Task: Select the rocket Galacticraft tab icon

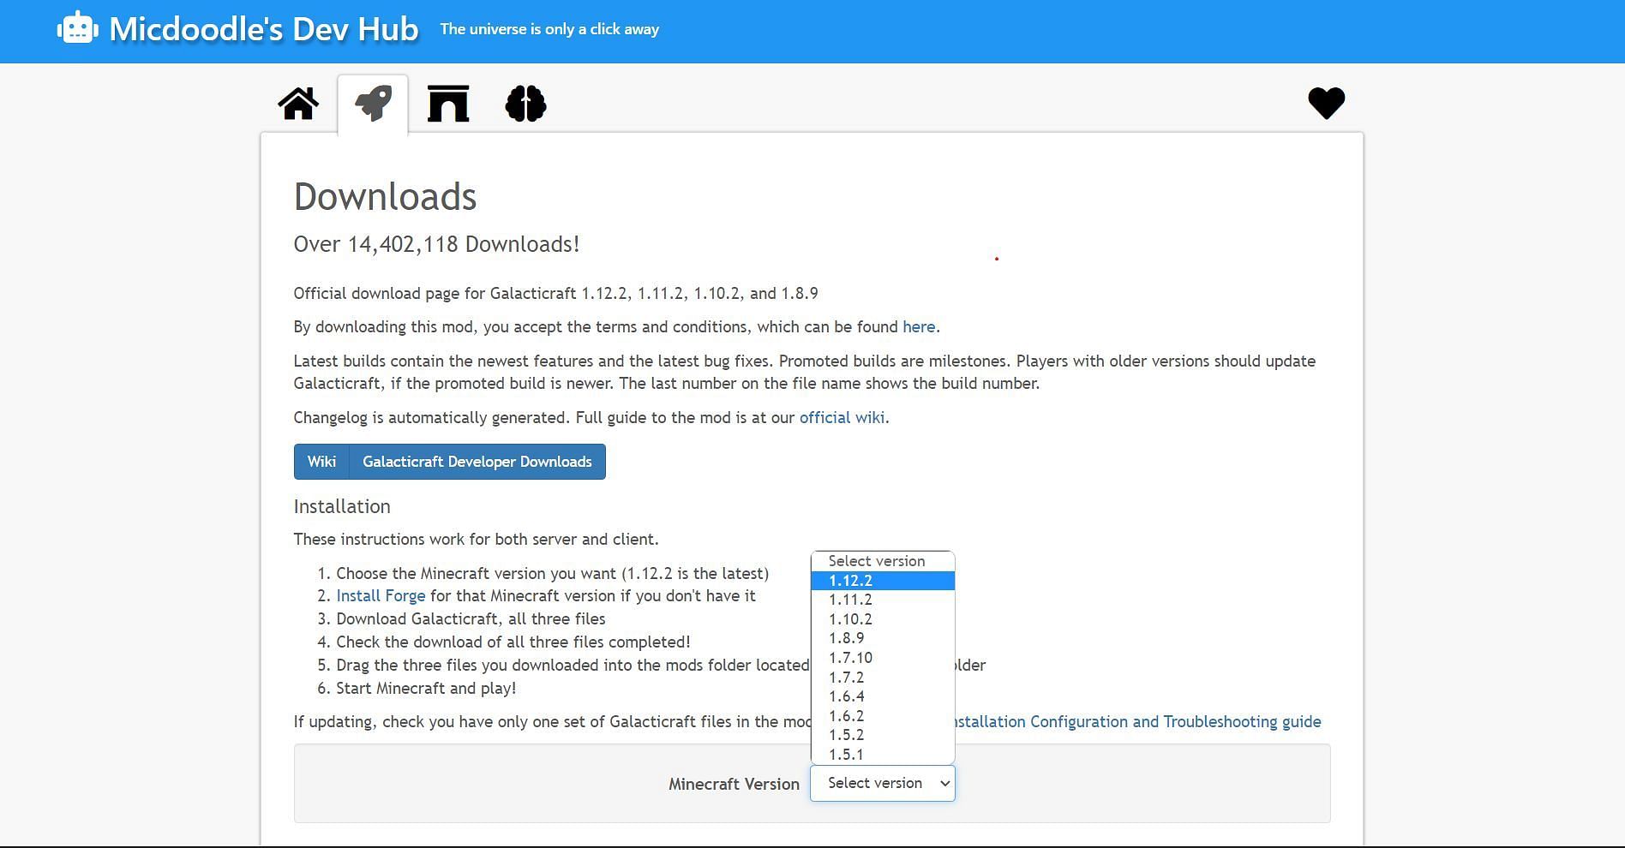Action: click(373, 105)
